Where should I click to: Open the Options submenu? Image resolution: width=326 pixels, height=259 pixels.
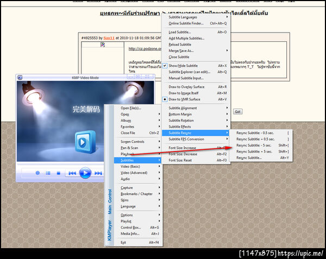coord(137,215)
